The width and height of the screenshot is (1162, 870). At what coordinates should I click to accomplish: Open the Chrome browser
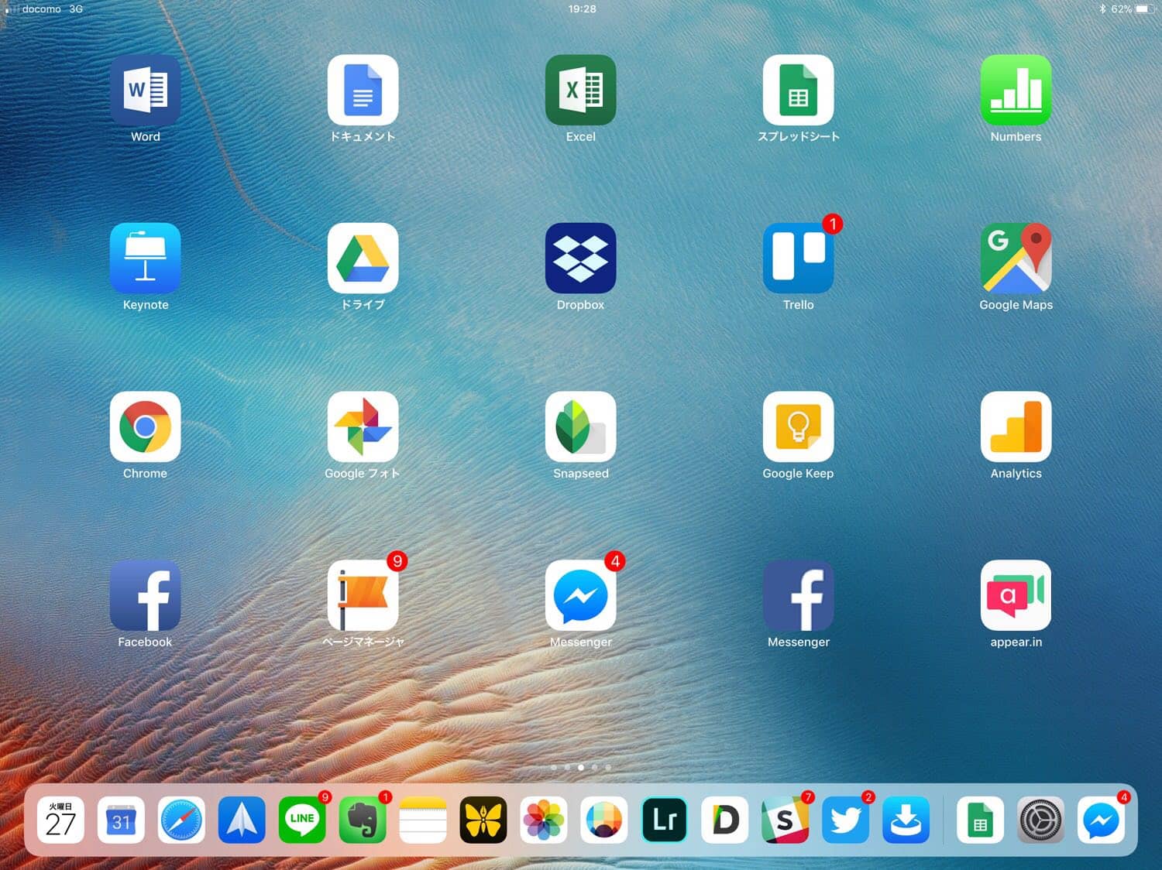pos(145,427)
